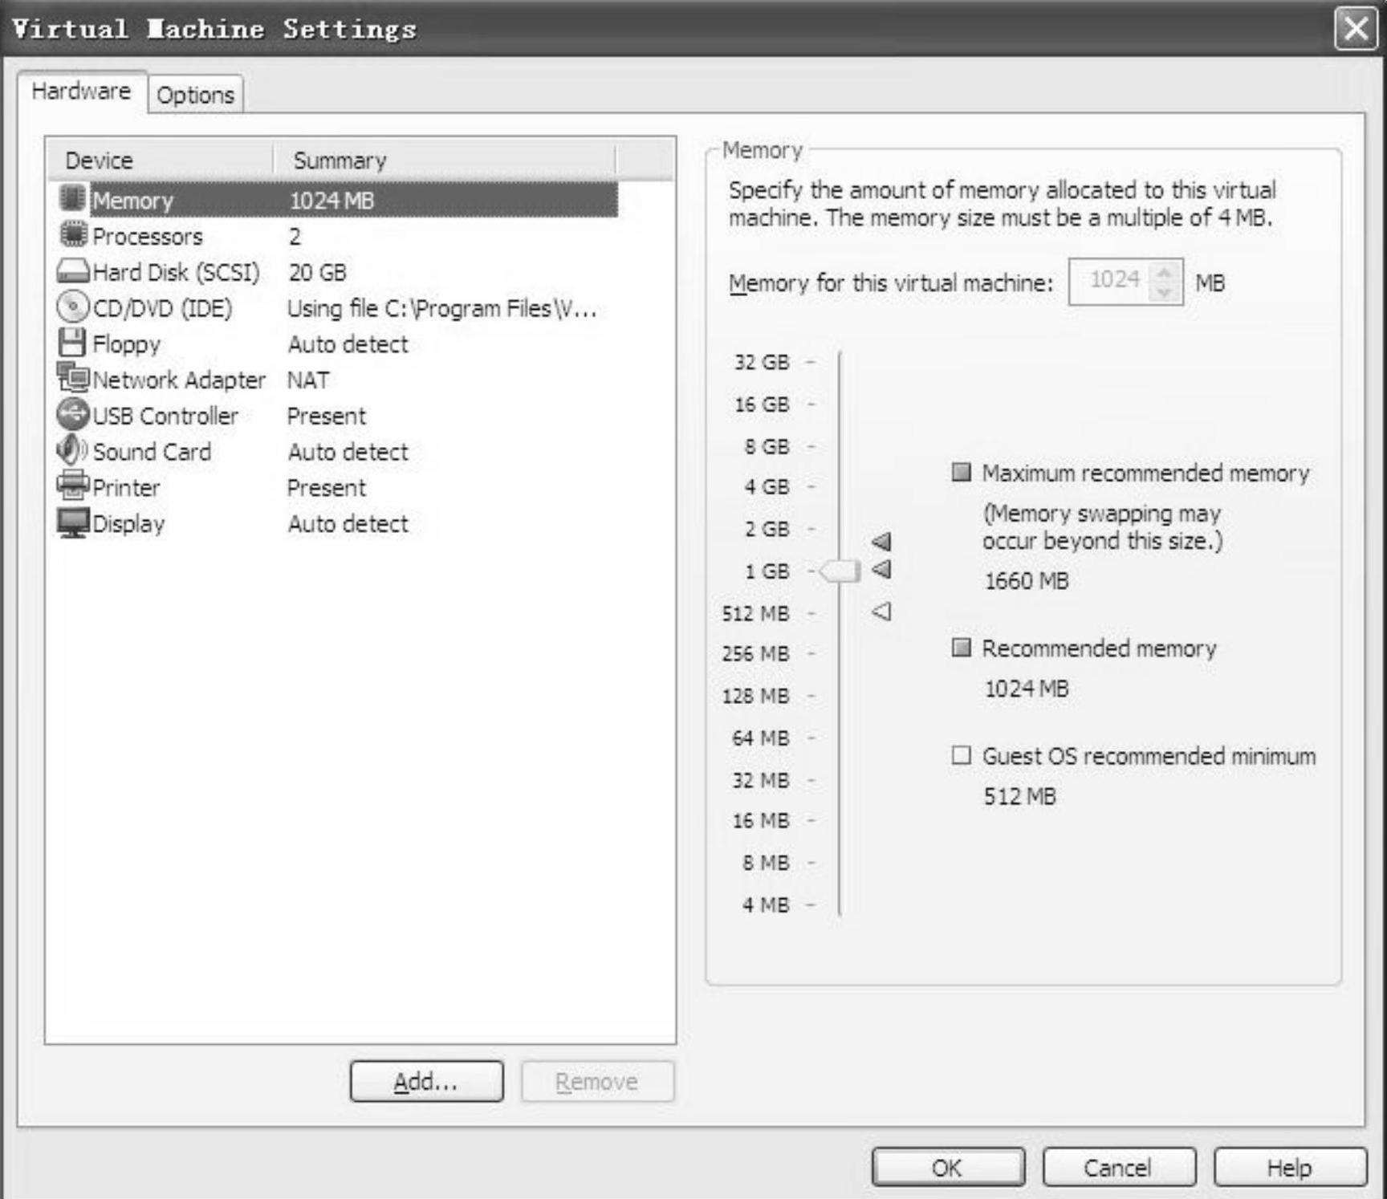Select the CD/DVD (IDE) disc icon

click(72, 307)
